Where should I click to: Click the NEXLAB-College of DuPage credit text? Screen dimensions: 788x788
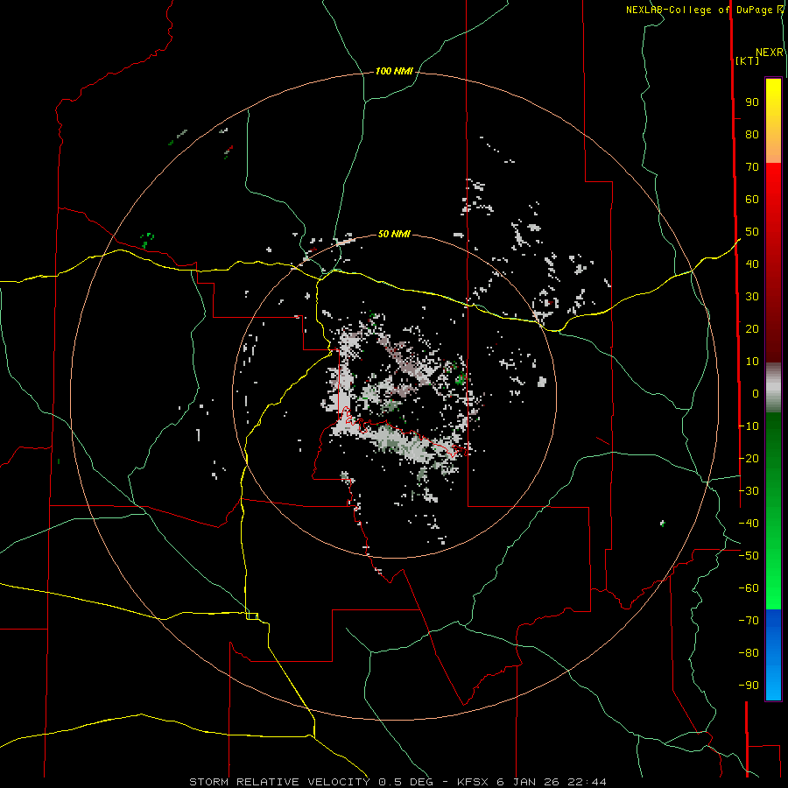(x=700, y=10)
